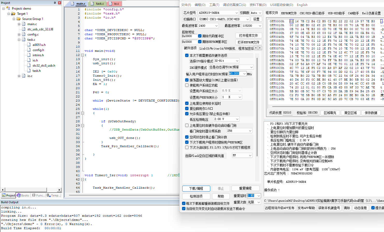The image size is (384, 232).
Task: Switch to the io.c editor tab
Action: tap(114, 4)
